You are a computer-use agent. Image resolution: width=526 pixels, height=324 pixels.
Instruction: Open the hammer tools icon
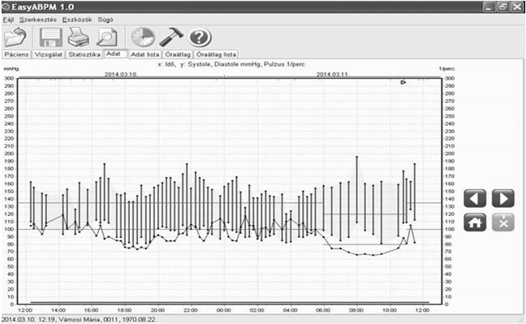171,37
